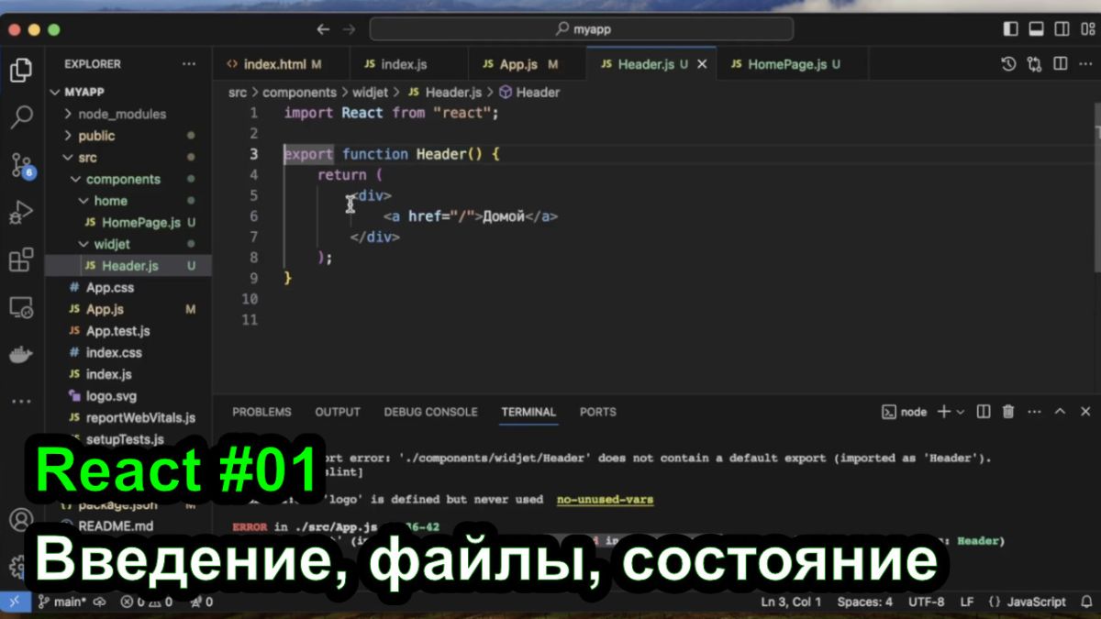Image resolution: width=1101 pixels, height=619 pixels.
Task: Click LF end-of-line setting
Action: (x=967, y=602)
